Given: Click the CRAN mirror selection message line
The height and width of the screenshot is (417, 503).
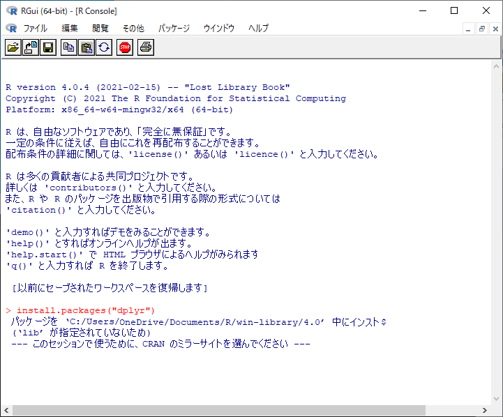Looking at the screenshot, I should [x=160, y=344].
